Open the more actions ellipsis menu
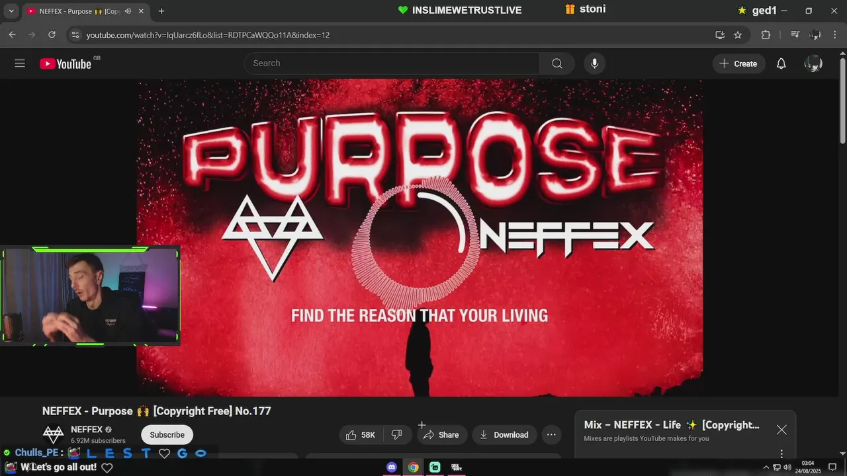This screenshot has height=476, width=847. [551, 435]
